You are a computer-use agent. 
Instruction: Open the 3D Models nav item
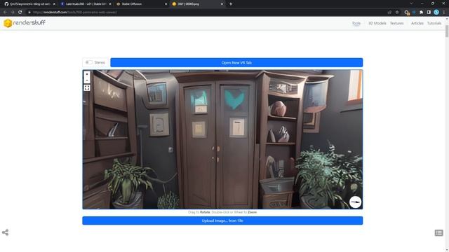pyautogui.click(x=377, y=23)
